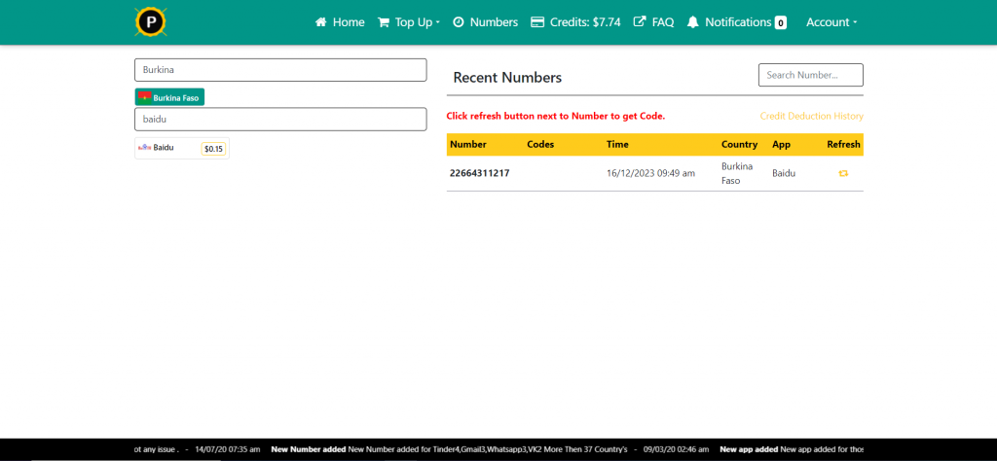Click New Number added ticker announcement
Image resolution: width=997 pixels, height=461 pixels.
click(x=449, y=449)
